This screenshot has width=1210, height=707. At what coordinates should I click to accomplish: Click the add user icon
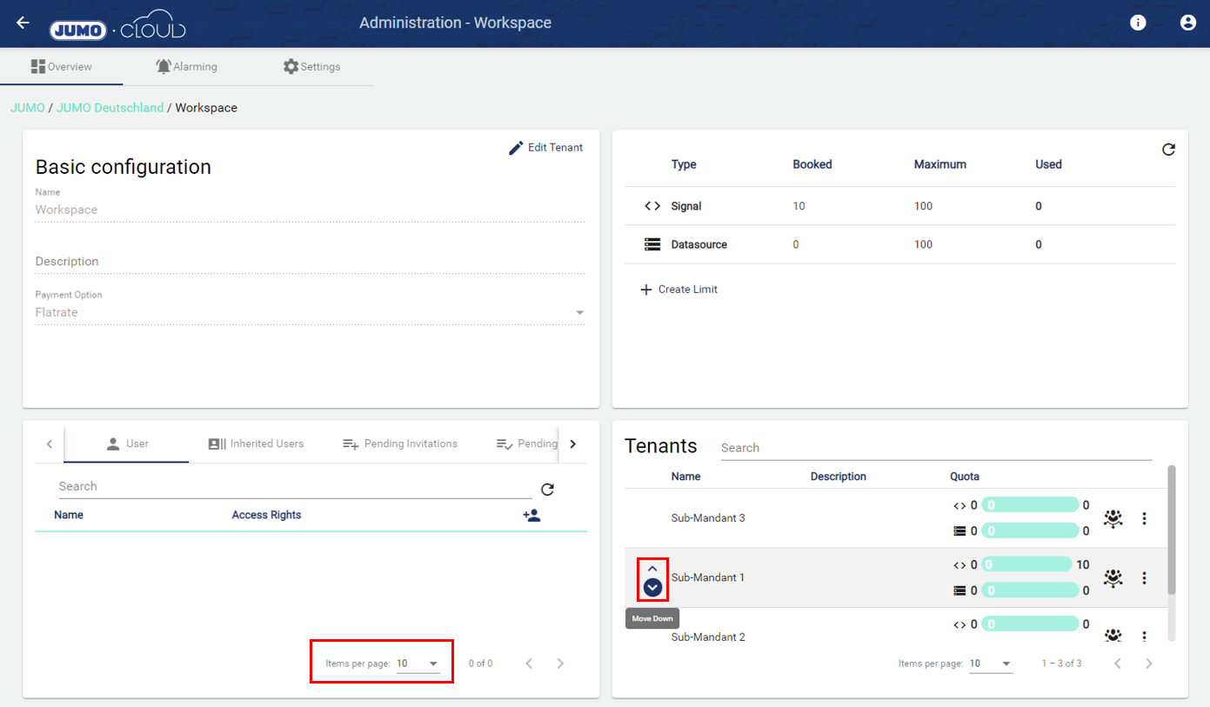[x=531, y=515]
